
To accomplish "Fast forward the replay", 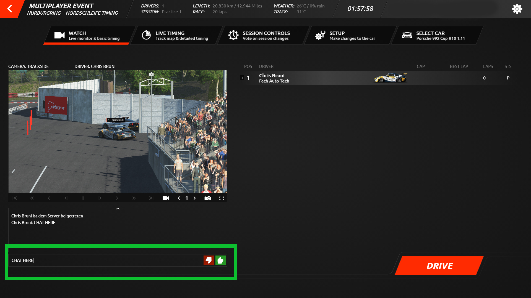I will tap(134, 198).
